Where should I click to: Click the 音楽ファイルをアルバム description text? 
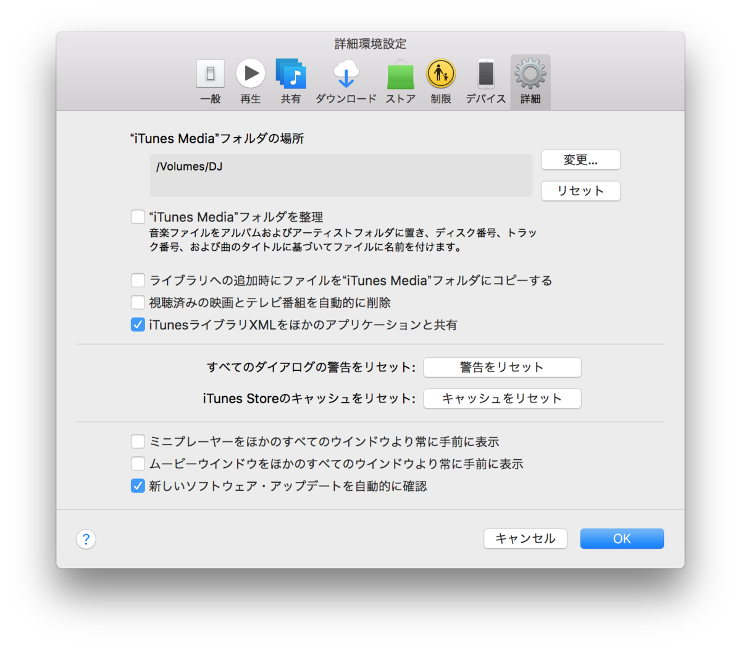tap(343, 240)
